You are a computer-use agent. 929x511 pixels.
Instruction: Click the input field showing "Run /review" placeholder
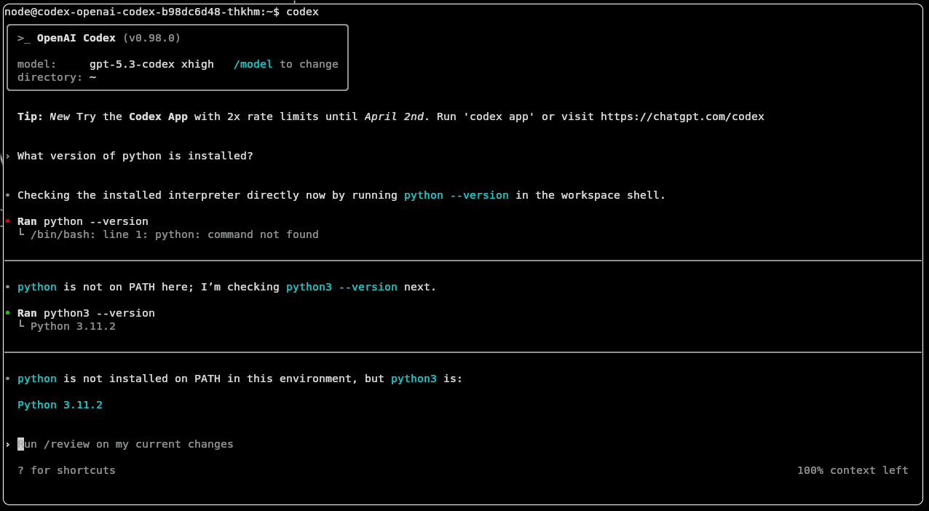pos(125,444)
